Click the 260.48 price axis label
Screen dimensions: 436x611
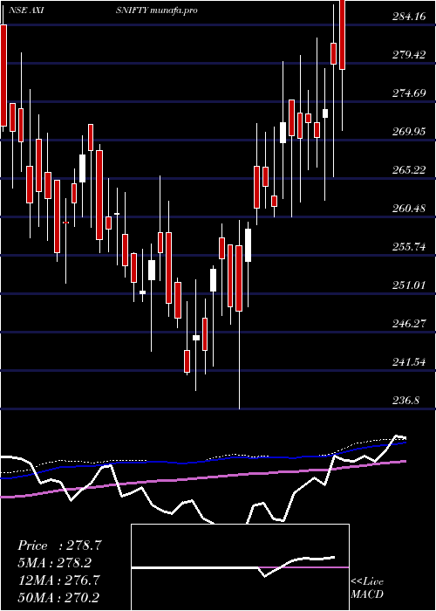[409, 209]
